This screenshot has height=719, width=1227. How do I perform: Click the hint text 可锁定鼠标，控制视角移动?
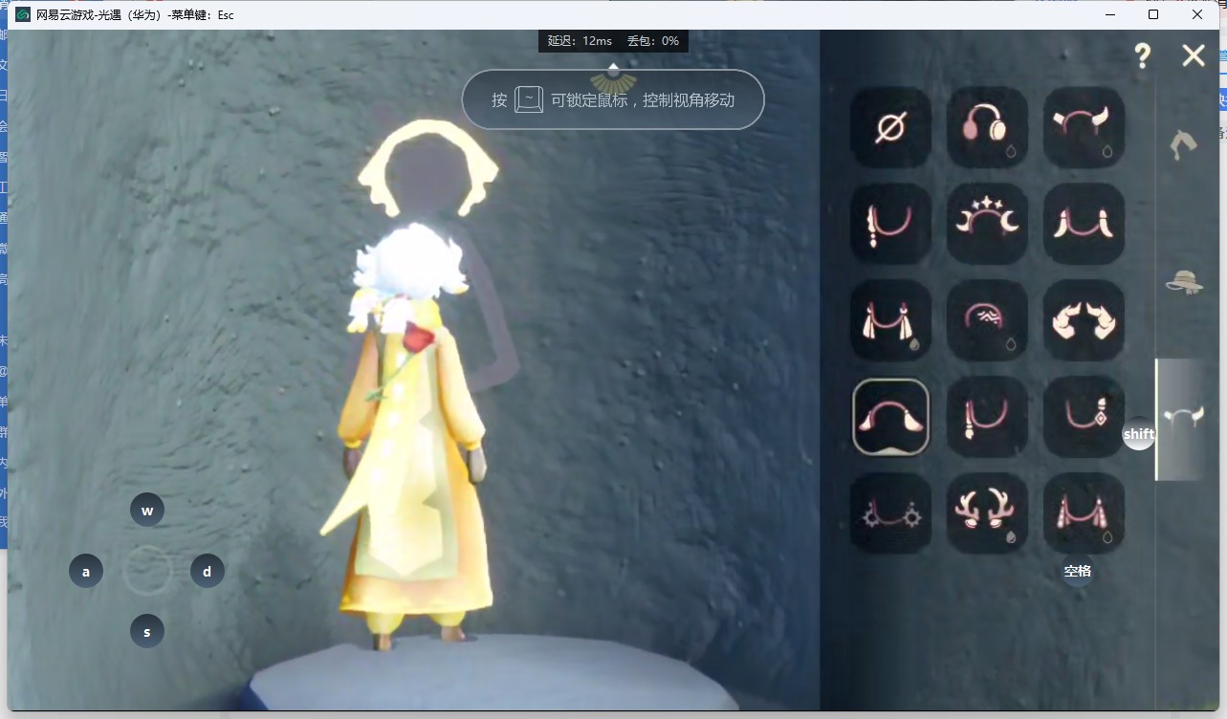pos(643,99)
